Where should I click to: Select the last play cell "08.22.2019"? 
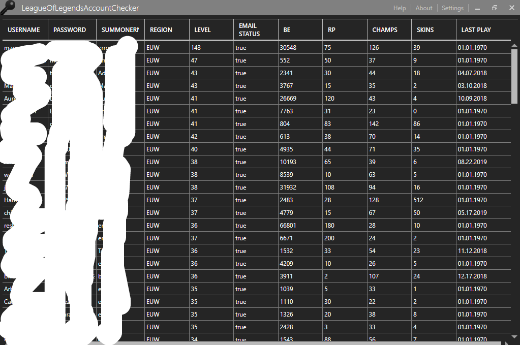coord(483,162)
